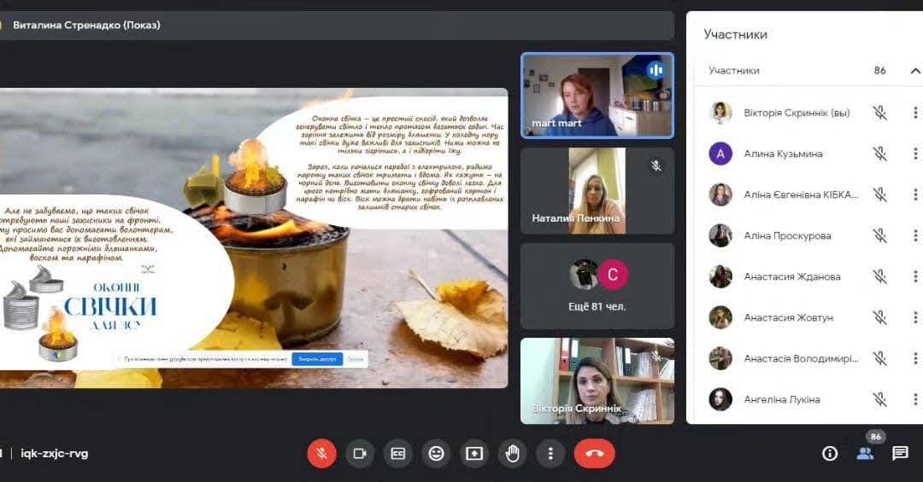Image resolution: width=923 pixels, height=482 pixels.
Task: Click mute icon beside Анастасия Жовтун
Action: [x=879, y=317]
